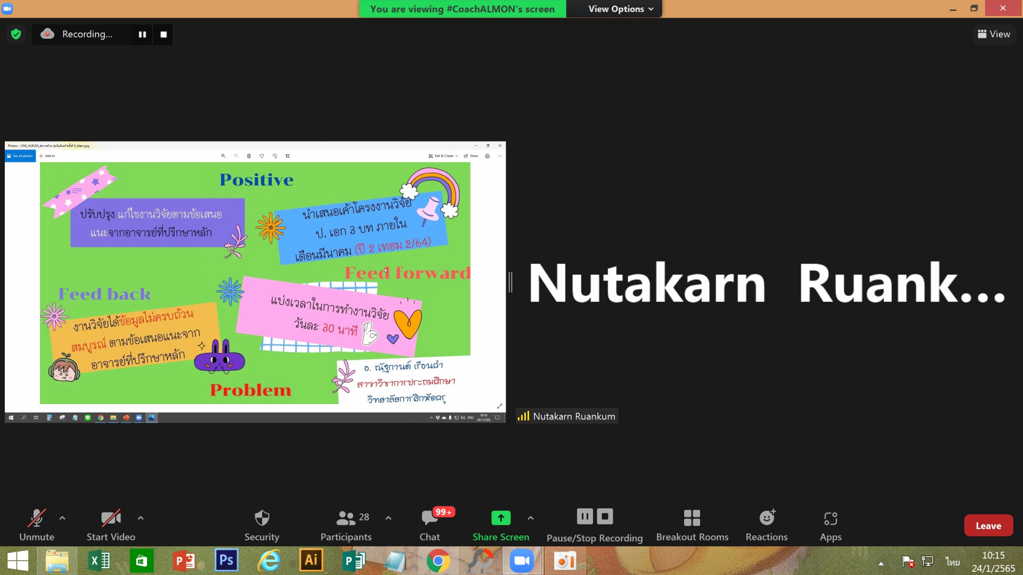Open the Apps panel
The width and height of the screenshot is (1023, 575).
830,518
